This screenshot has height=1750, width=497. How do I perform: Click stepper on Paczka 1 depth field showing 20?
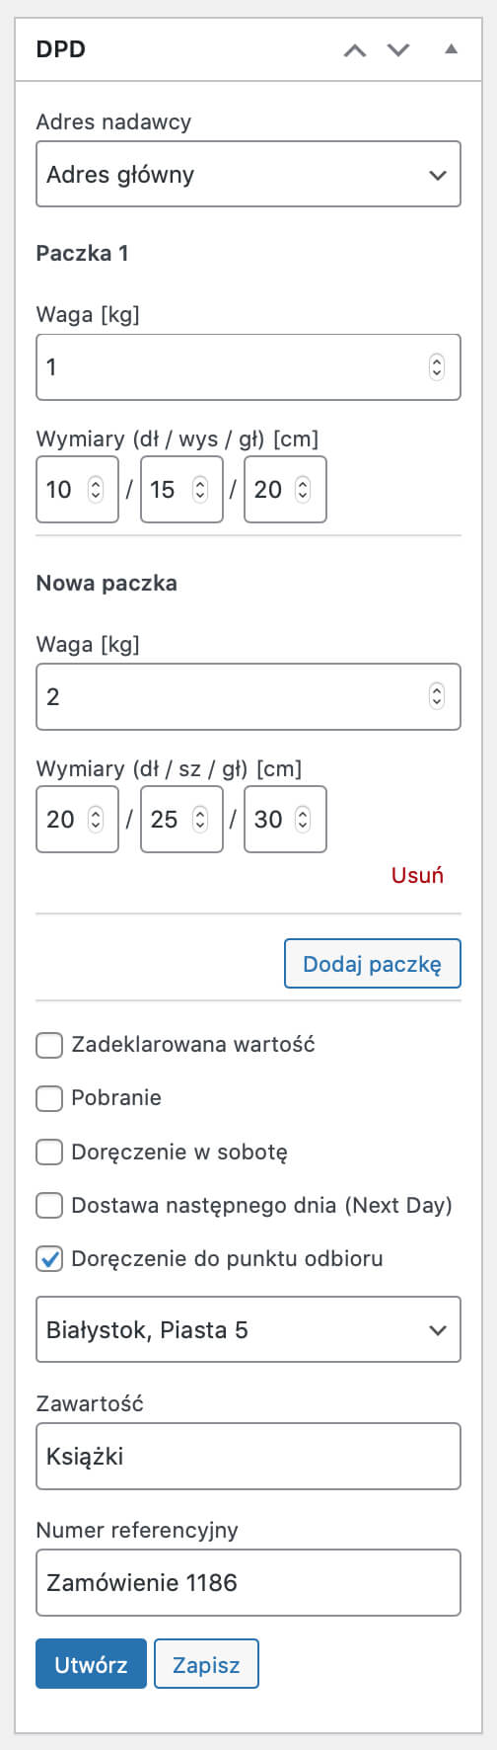(x=303, y=489)
